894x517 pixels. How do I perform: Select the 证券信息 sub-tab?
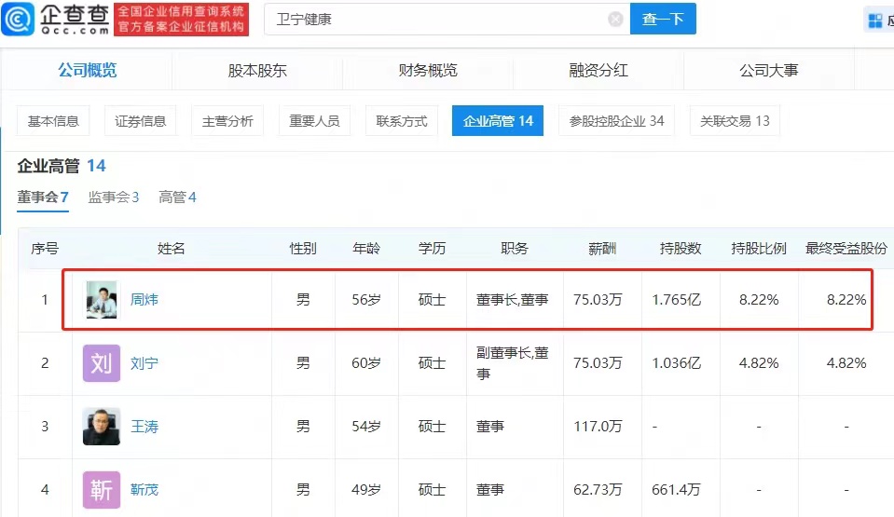tap(140, 121)
